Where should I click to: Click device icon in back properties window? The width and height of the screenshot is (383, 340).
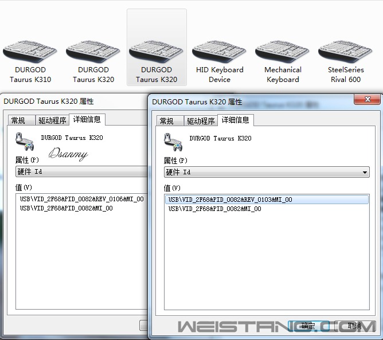click(x=25, y=142)
